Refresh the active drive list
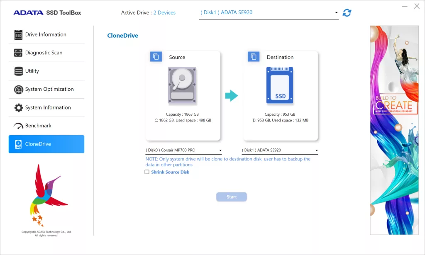425x255 pixels. pyautogui.click(x=347, y=13)
